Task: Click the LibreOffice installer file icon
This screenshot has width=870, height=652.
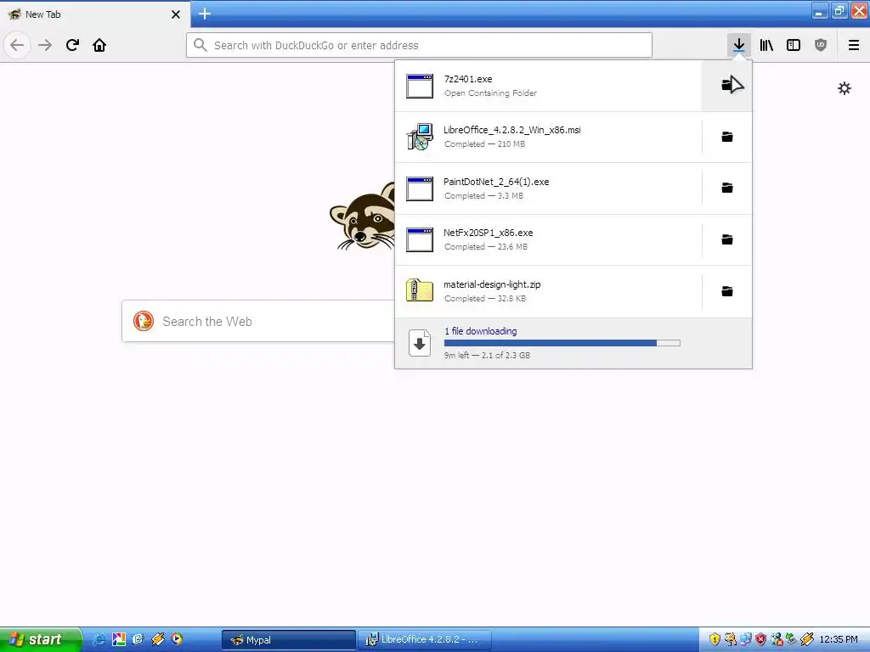Action: [x=420, y=137]
